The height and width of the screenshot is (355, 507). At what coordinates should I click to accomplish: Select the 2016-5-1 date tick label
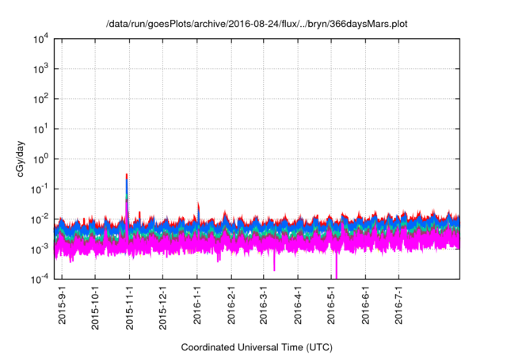pos(331,305)
